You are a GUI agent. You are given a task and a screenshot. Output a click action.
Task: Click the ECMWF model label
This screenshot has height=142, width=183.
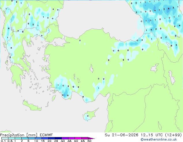[x=46, y=135]
